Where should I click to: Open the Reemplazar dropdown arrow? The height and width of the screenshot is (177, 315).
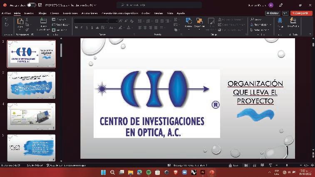point(270,25)
